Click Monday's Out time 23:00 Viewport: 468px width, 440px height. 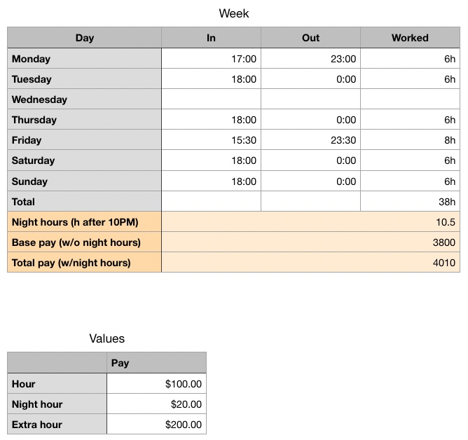tap(343, 59)
